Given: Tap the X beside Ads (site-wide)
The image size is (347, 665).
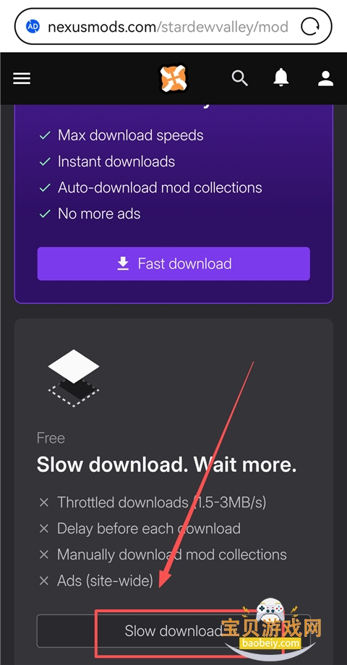Looking at the screenshot, I should 44,580.
